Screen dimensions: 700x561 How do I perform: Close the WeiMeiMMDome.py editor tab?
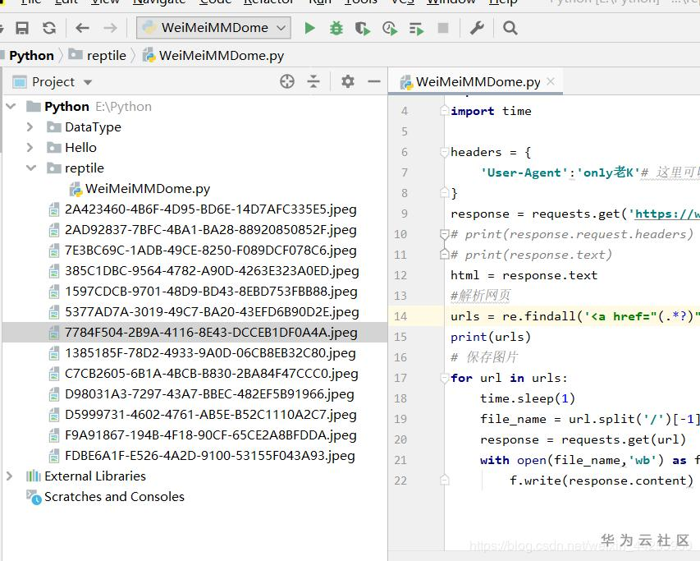pos(551,81)
